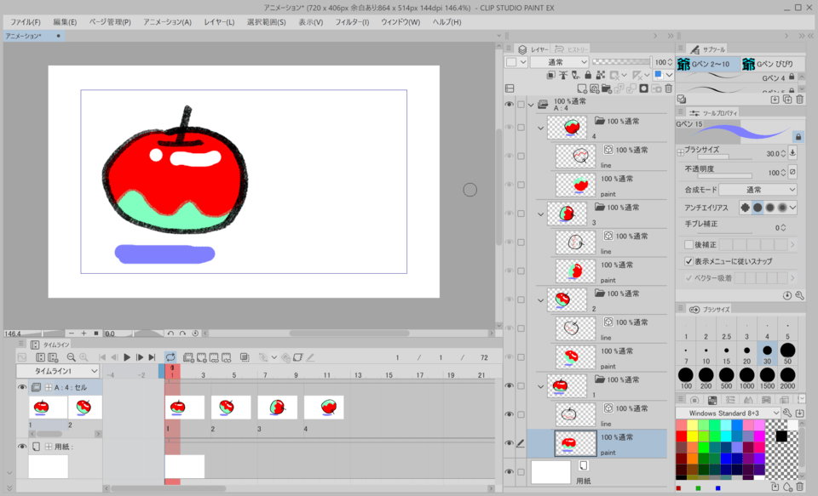
Task: Set as reference layer lighthouse icon
Action: point(563,76)
